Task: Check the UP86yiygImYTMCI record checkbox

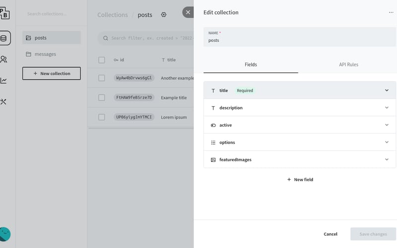Action: click(102, 117)
